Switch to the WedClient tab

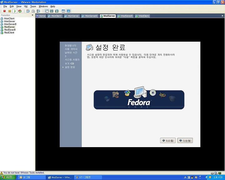[x=142, y=16]
